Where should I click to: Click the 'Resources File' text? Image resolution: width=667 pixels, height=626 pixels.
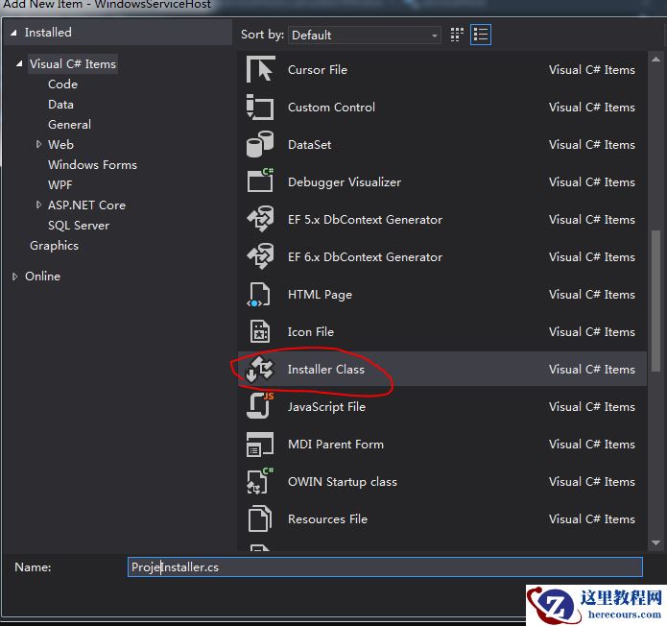tap(327, 518)
